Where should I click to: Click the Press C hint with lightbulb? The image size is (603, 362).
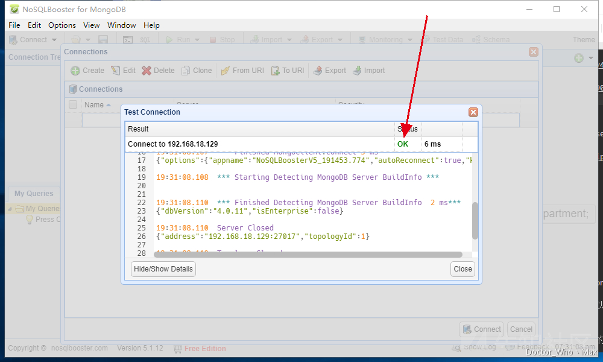pos(43,220)
